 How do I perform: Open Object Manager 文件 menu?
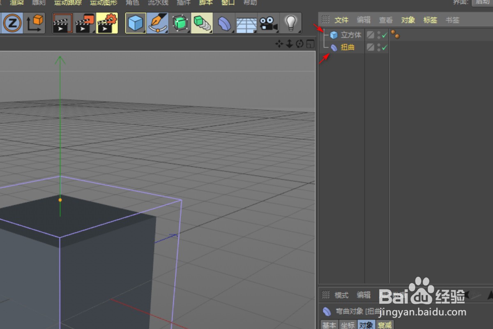pos(341,20)
